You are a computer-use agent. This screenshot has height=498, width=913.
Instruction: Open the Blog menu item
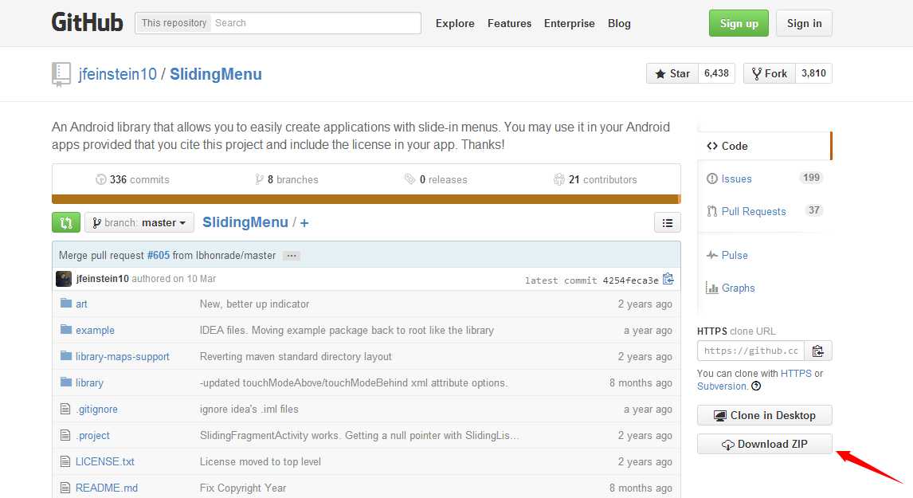click(x=619, y=23)
